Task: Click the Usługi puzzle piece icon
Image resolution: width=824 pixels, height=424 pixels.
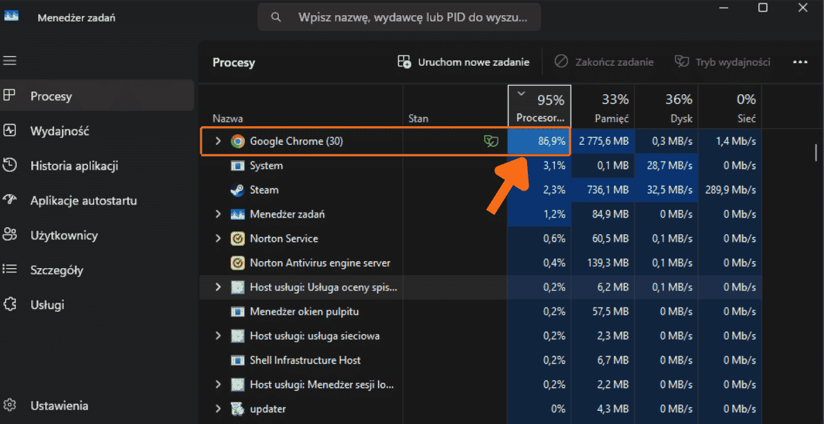Action: click(10, 305)
